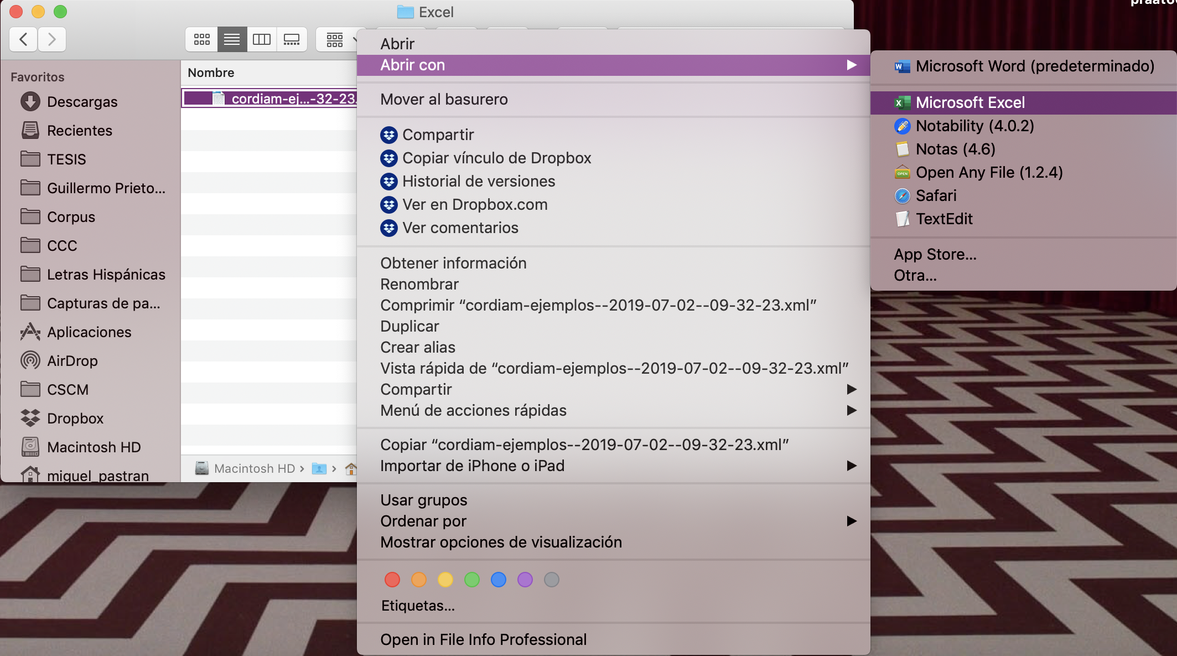The image size is (1177, 656).
Task: Expand the Compartir submenu arrow
Action: (851, 389)
